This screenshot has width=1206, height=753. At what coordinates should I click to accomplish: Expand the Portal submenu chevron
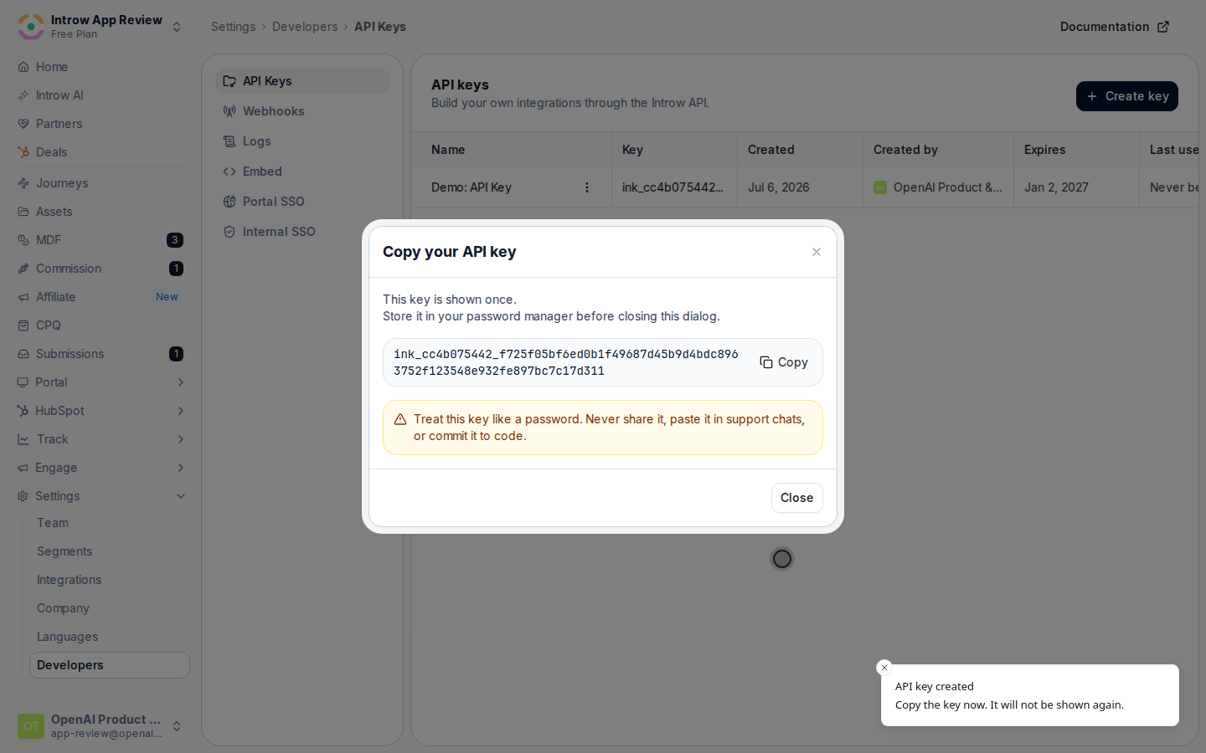[181, 382]
